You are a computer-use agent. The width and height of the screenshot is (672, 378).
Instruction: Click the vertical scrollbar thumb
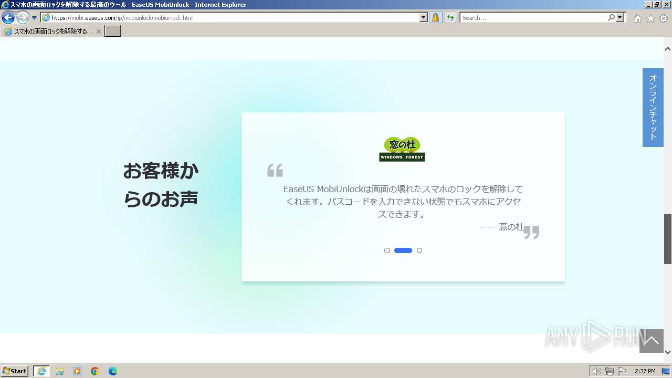coord(668,239)
